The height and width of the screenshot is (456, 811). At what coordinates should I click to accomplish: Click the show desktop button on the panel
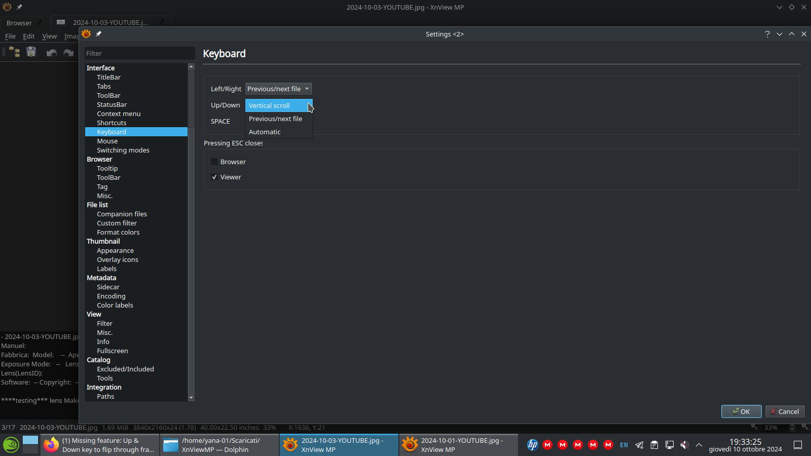coord(798,445)
